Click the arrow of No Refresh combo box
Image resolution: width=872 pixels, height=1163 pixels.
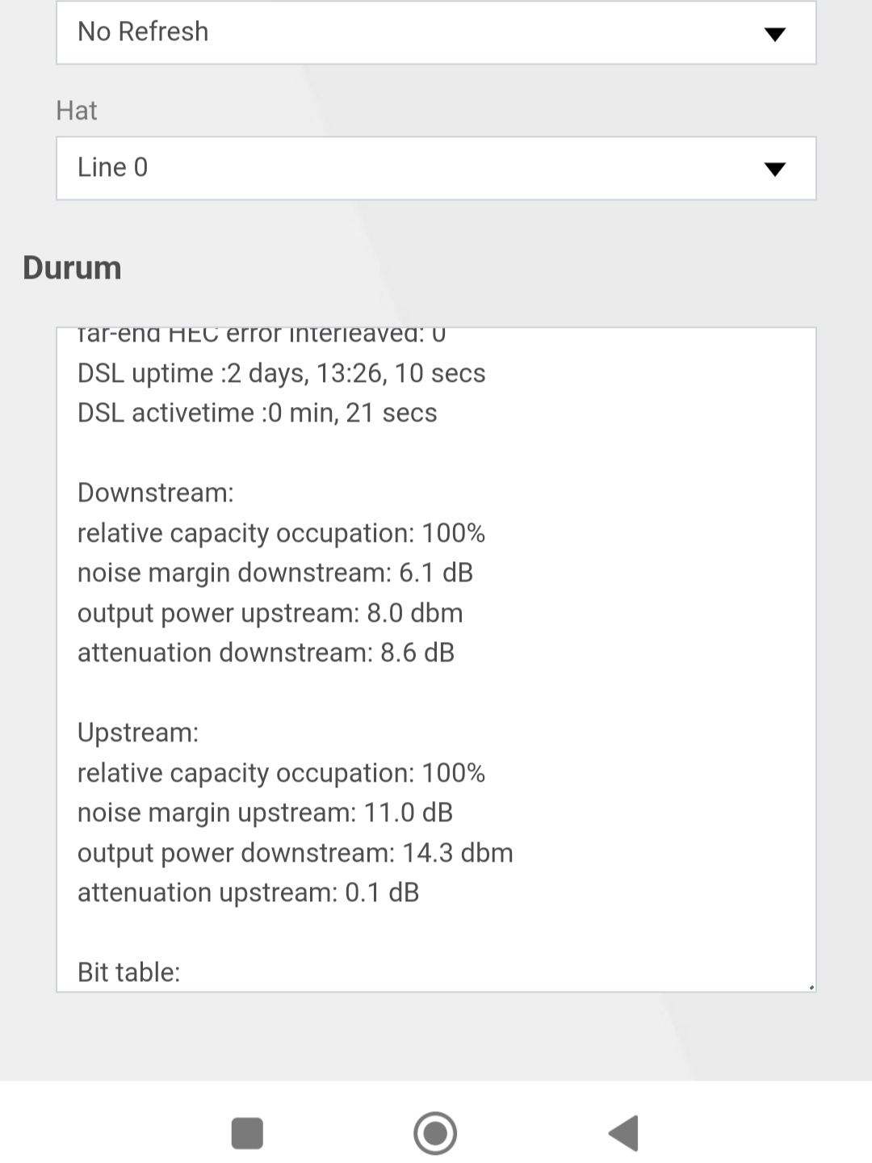775,34
